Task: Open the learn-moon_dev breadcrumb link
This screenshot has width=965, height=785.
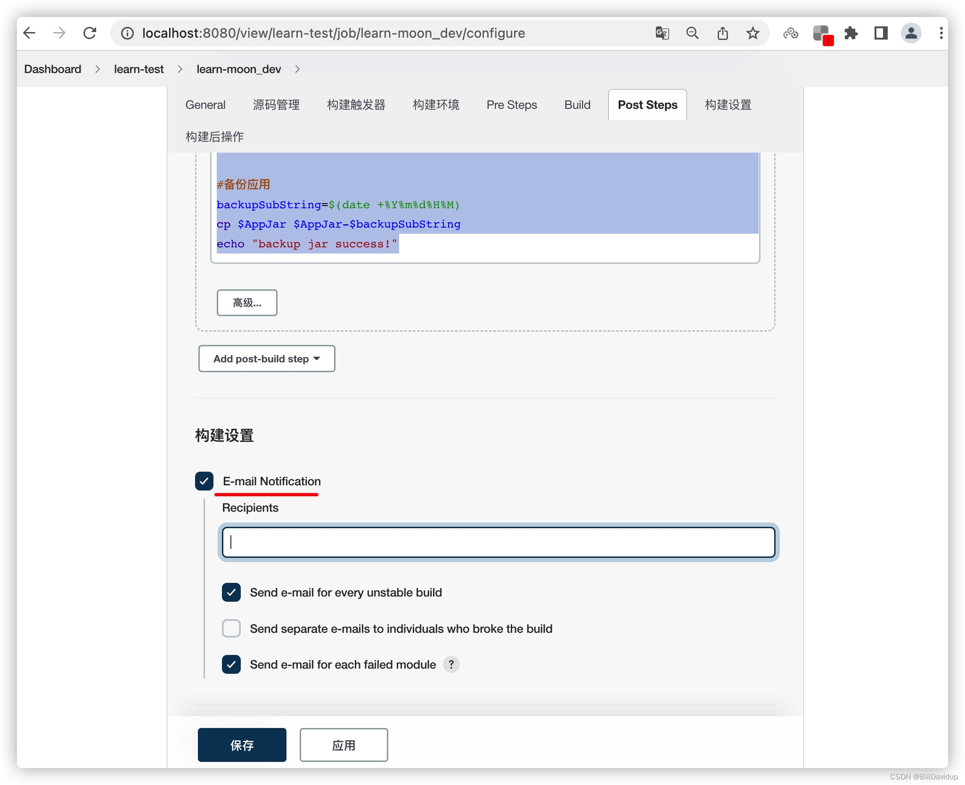Action: pos(238,69)
